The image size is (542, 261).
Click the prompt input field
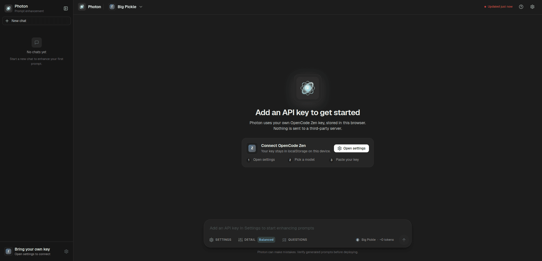click(308, 228)
